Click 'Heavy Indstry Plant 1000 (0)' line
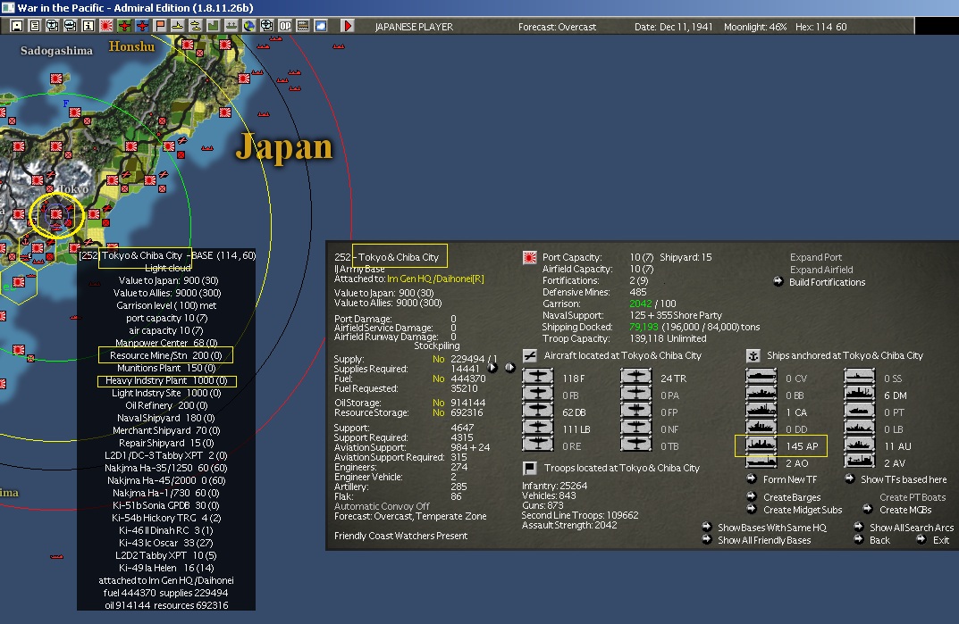 click(166, 380)
